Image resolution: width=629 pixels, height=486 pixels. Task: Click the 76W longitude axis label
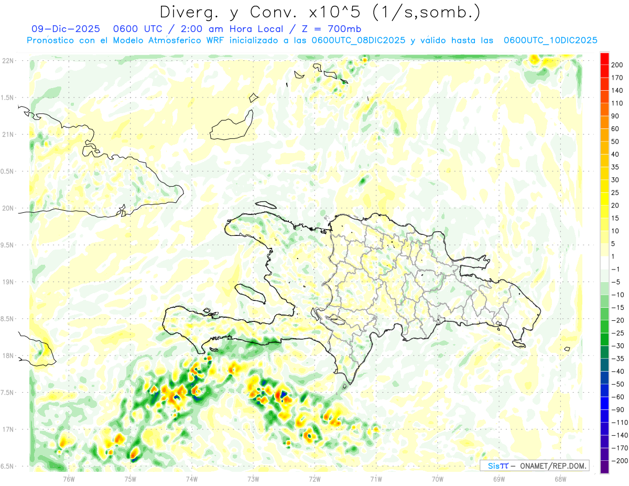[x=69, y=479]
